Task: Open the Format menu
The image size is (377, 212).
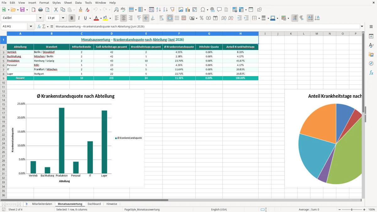Action: pos(44,3)
